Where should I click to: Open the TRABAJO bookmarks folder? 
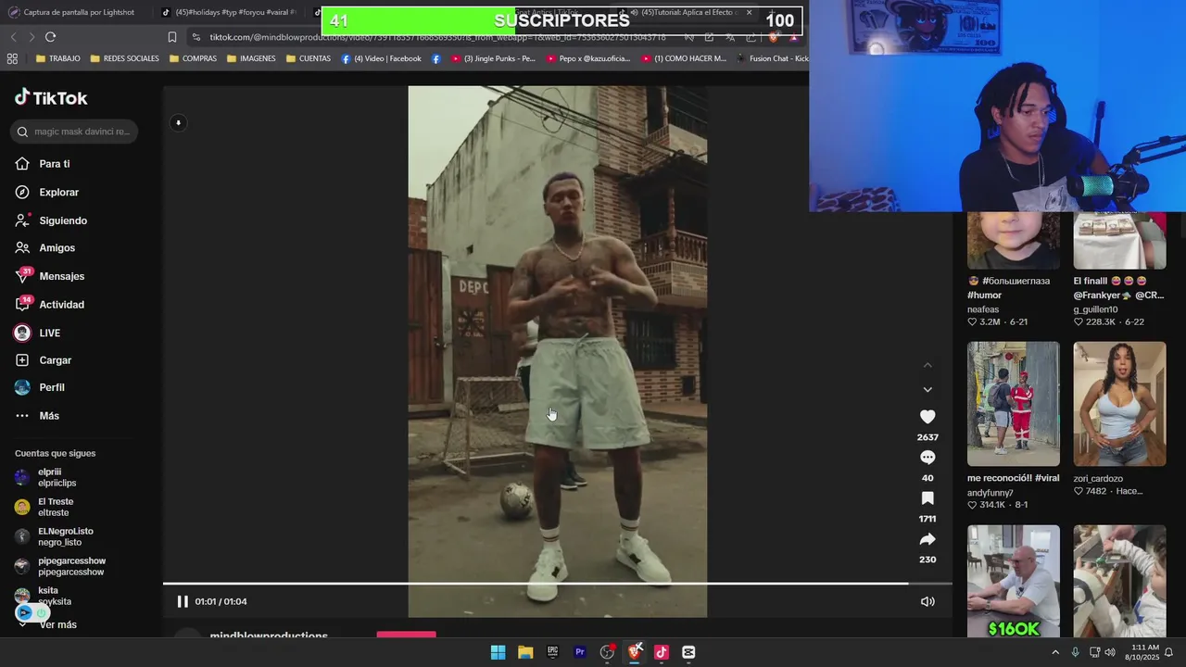[57, 58]
